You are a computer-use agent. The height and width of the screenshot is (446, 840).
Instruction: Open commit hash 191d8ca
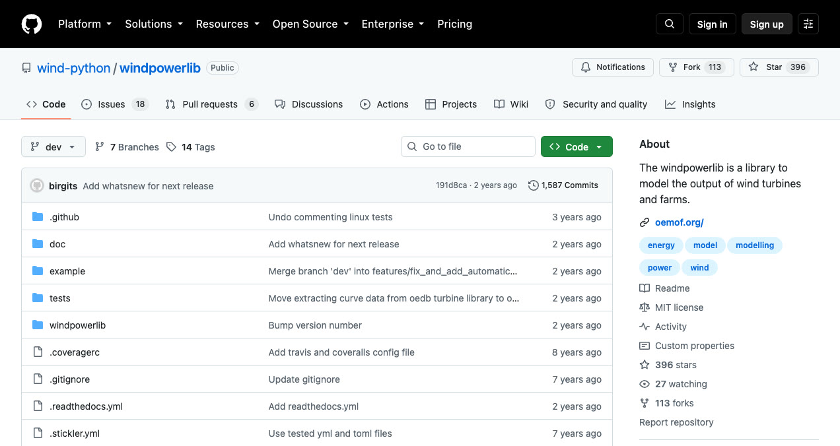click(x=451, y=185)
